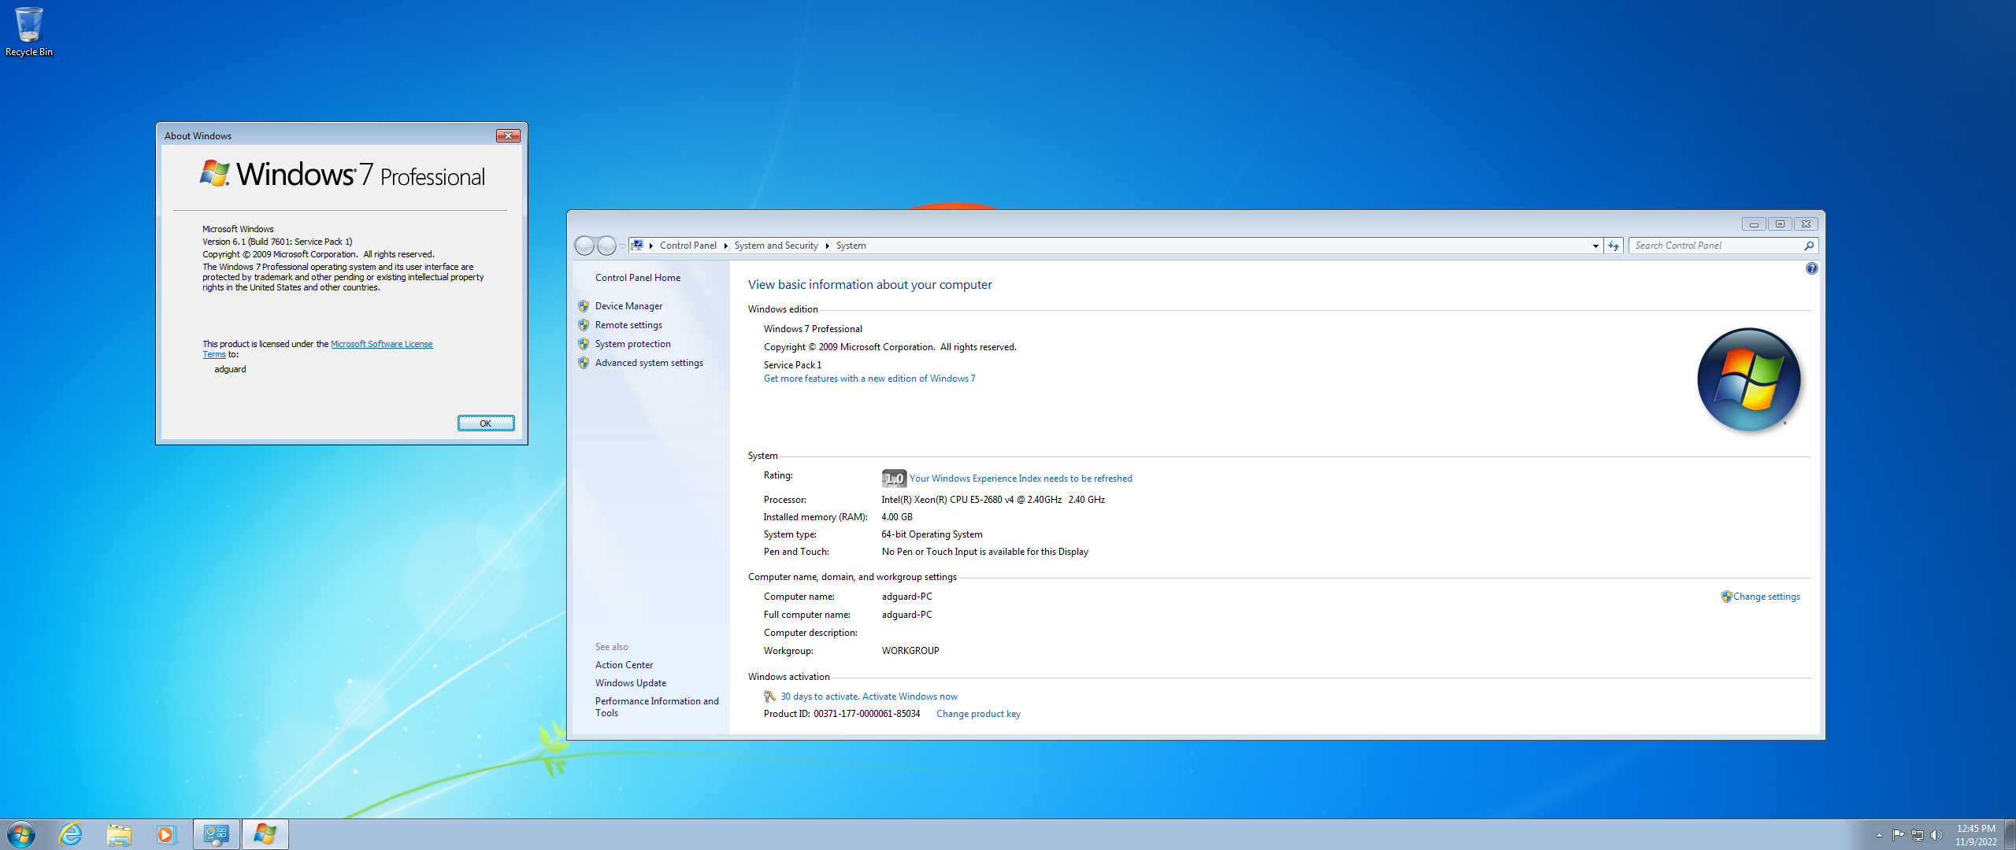Minimize the System Control Panel window

[1754, 224]
